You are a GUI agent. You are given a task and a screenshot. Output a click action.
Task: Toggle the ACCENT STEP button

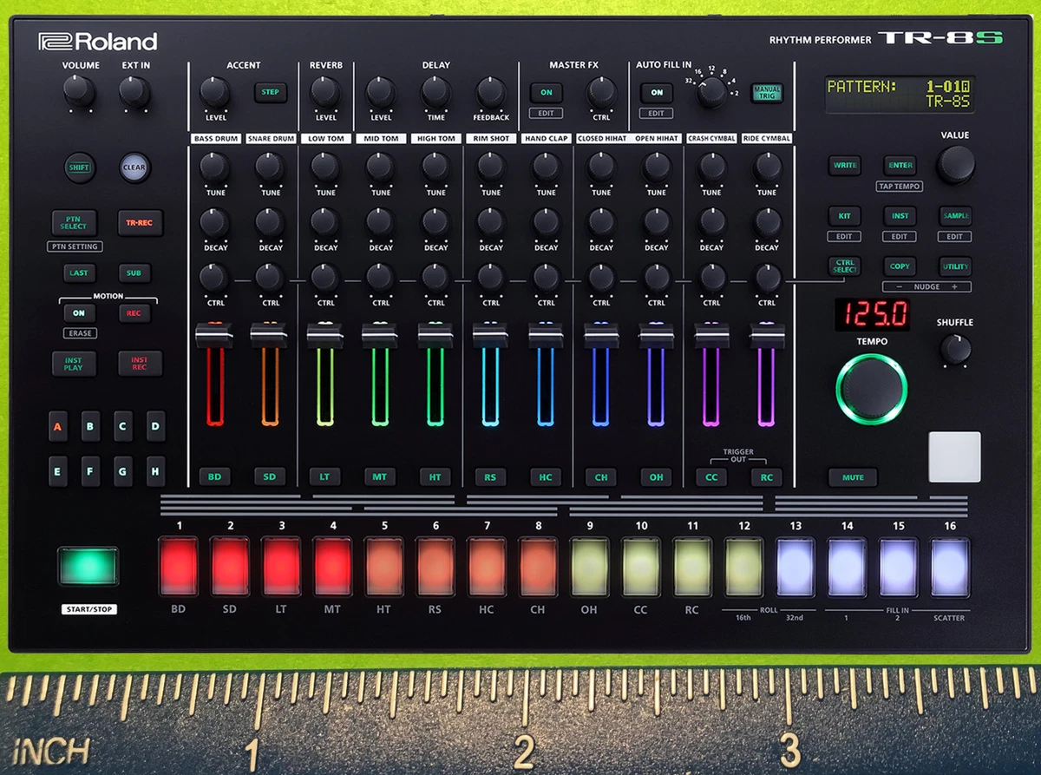(270, 92)
